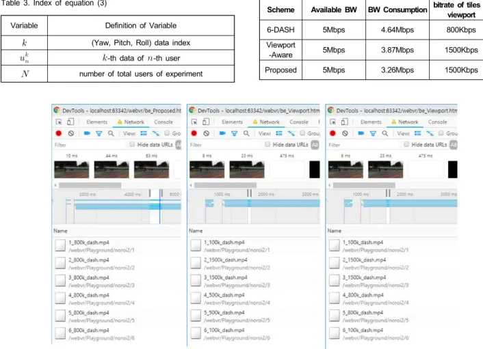Click filmstrip horizontal scrollbar in middle DevTools window

(x=225, y=185)
